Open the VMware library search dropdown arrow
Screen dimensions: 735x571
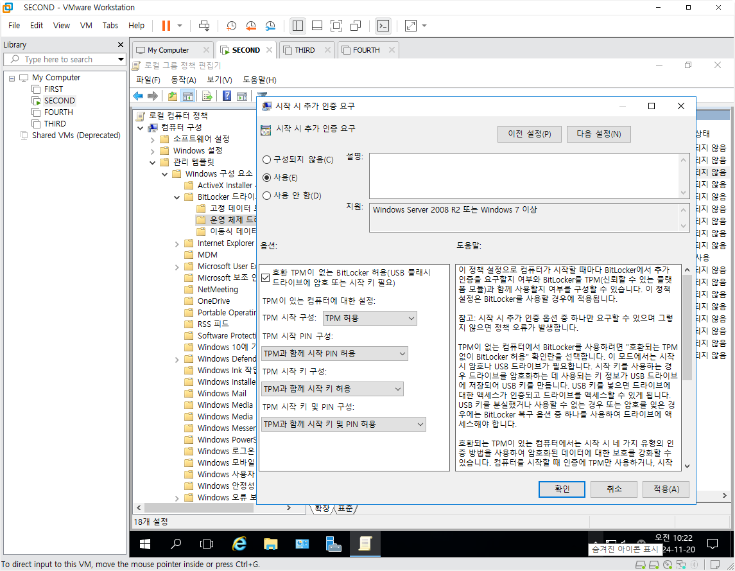pos(121,60)
